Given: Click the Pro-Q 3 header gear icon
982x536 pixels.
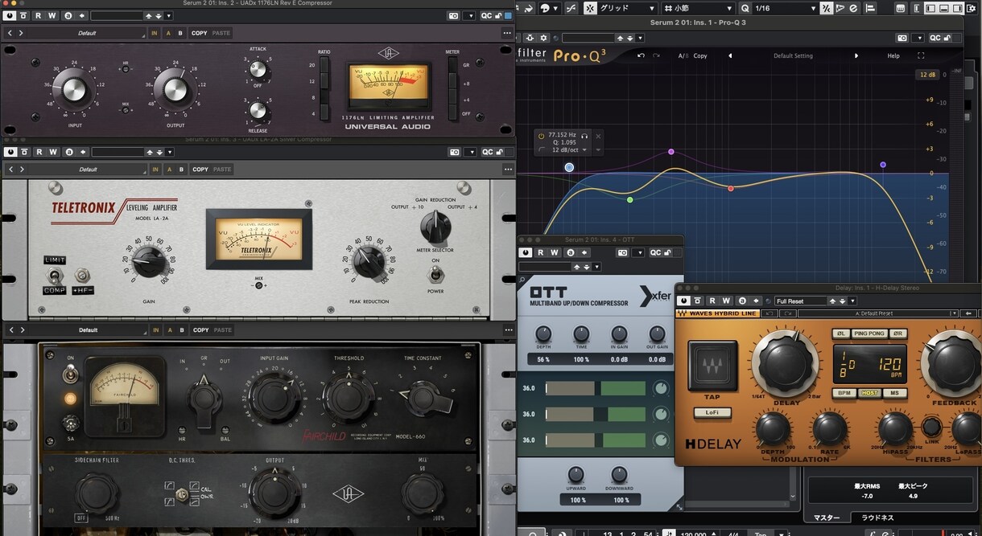Looking at the screenshot, I should click(544, 38).
